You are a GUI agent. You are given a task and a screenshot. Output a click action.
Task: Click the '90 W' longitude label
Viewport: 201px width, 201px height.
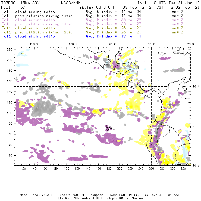(x=112, y=44)
